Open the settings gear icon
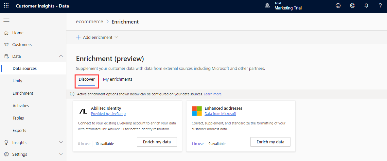387x161 pixels. pos(352,6)
